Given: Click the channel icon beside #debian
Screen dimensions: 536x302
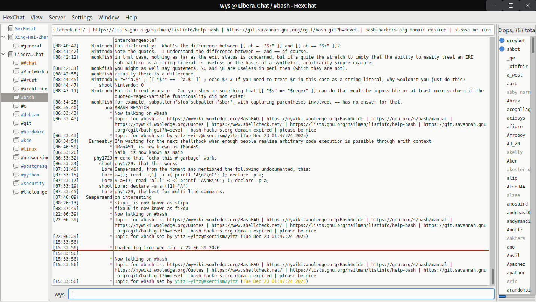Looking at the screenshot, I should (x=16, y=114).
